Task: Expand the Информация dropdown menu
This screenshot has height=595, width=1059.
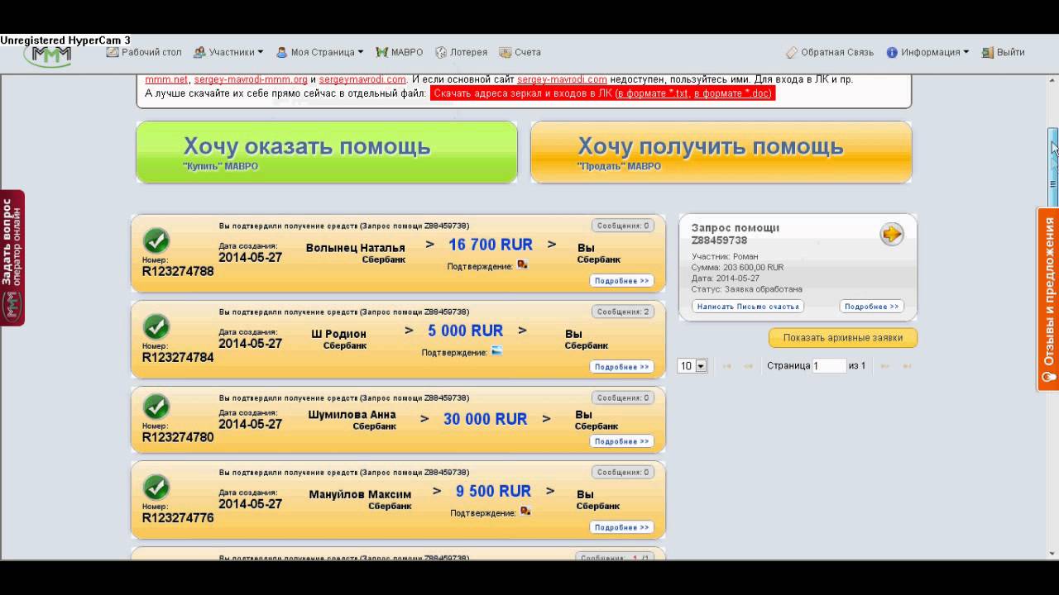Action: click(x=927, y=52)
